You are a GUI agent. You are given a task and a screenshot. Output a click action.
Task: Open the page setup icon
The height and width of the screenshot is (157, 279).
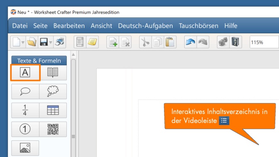[80, 42]
